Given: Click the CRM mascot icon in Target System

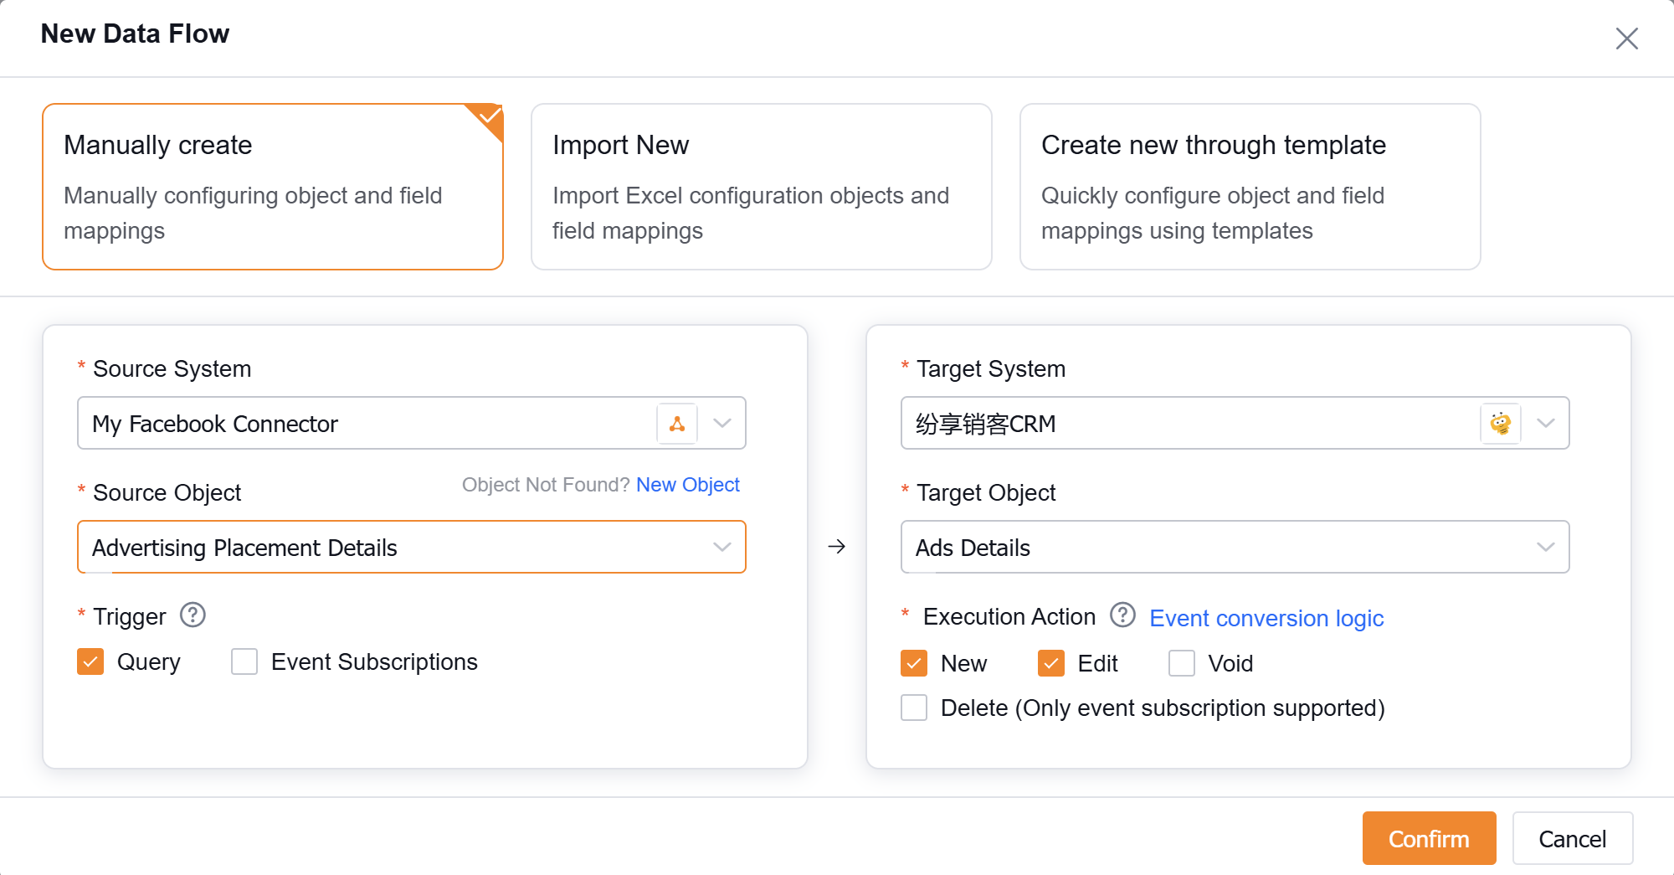Looking at the screenshot, I should coord(1501,424).
